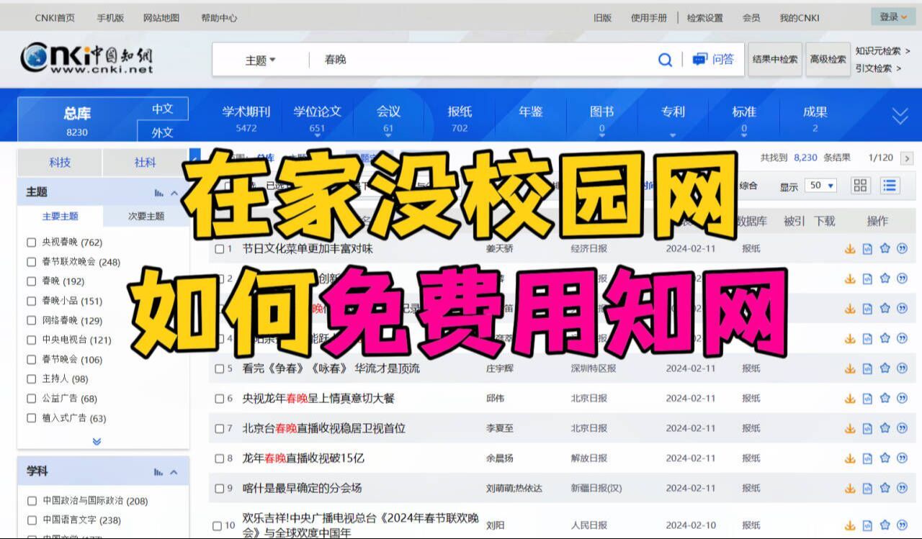Check the 主持人 (98) filter
922x539 pixels.
coord(31,379)
